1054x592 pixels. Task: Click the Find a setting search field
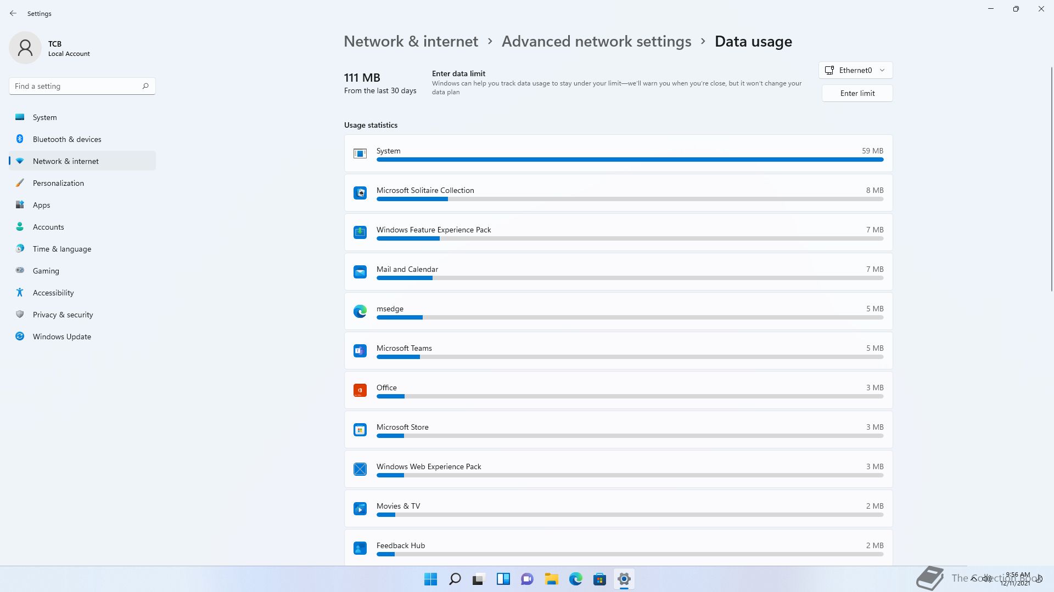pyautogui.click(x=82, y=86)
